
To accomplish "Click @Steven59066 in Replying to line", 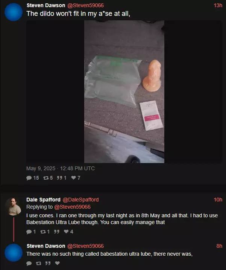I will coord(73,207).
